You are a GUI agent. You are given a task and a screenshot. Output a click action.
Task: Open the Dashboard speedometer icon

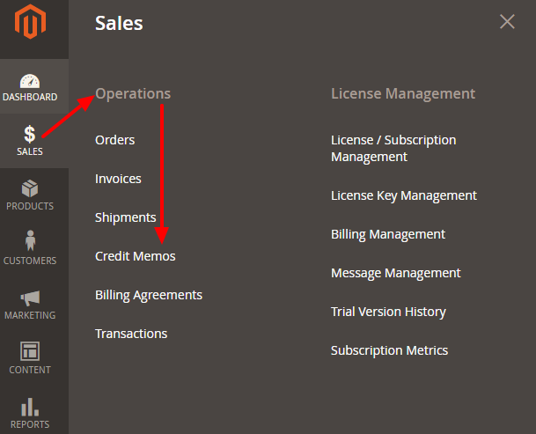[x=30, y=81]
